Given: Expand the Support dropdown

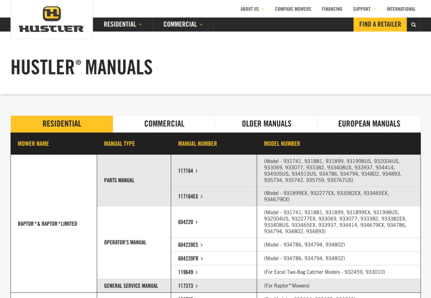Looking at the screenshot, I should (364, 9).
